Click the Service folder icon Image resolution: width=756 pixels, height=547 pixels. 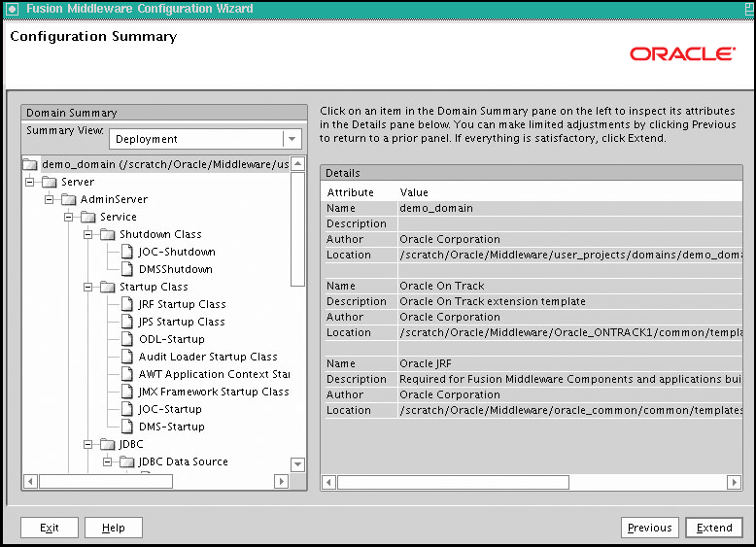(88, 217)
